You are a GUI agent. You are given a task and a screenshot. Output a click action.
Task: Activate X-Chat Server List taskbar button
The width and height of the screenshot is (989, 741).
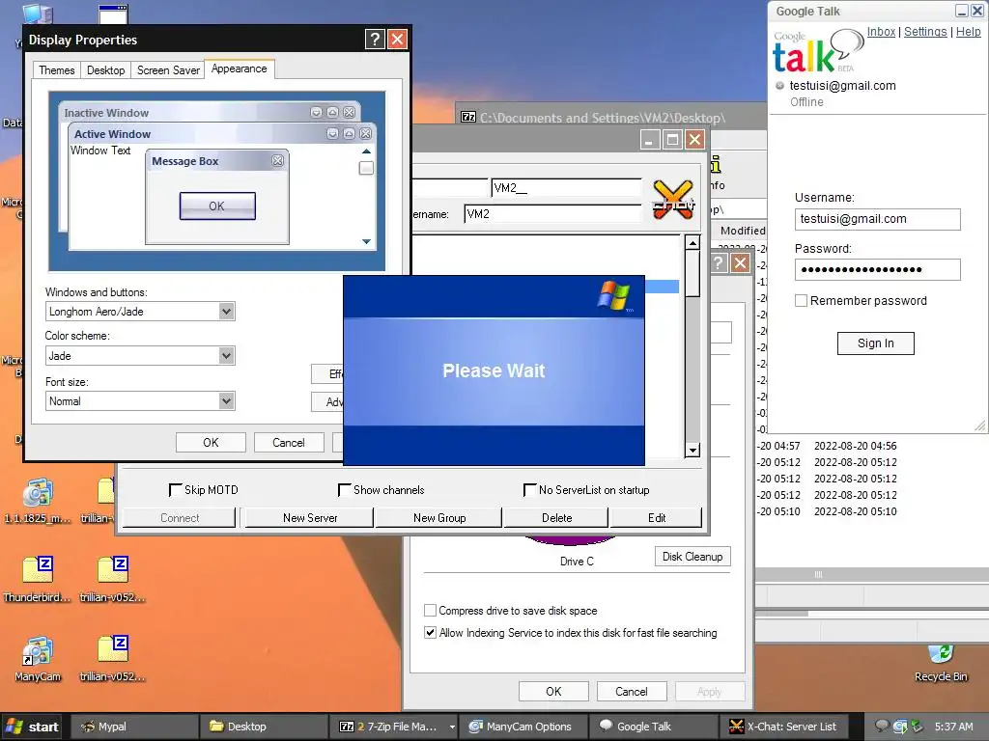(783, 727)
